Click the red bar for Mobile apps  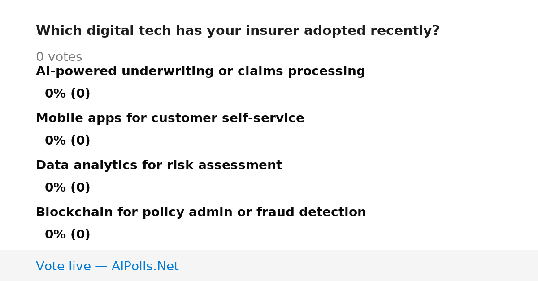pyautogui.click(x=36, y=141)
